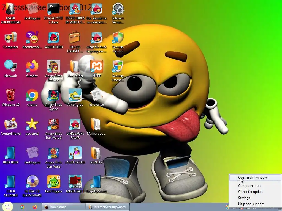Select desktop.ini below 'you tried'
The image size is (282, 211).
[x=32, y=156]
